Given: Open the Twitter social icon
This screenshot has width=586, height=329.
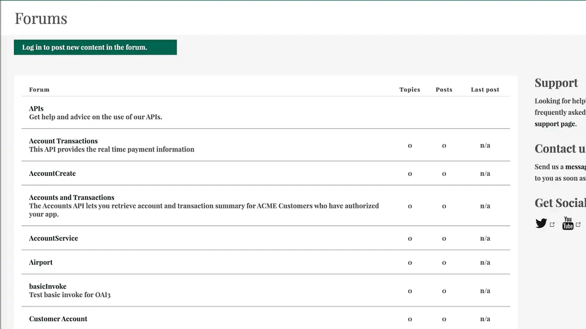Looking at the screenshot, I should [541, 224].
